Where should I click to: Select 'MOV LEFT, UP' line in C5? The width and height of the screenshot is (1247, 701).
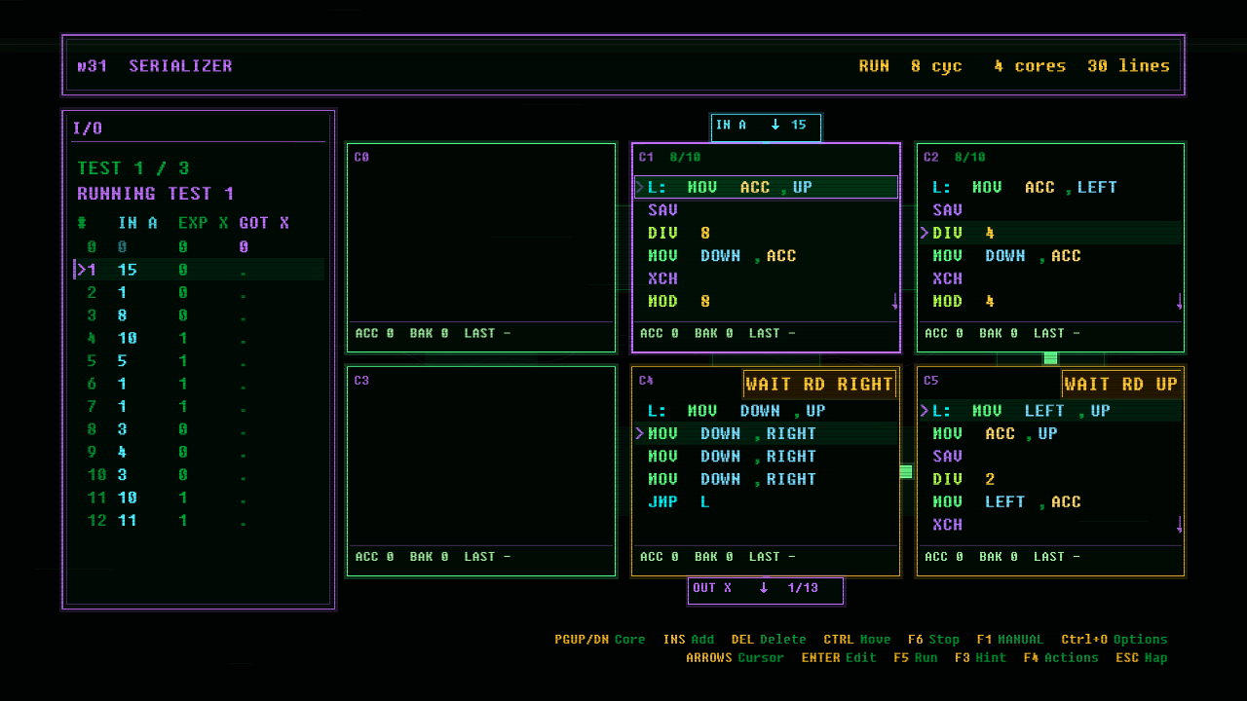point(1050,411)
